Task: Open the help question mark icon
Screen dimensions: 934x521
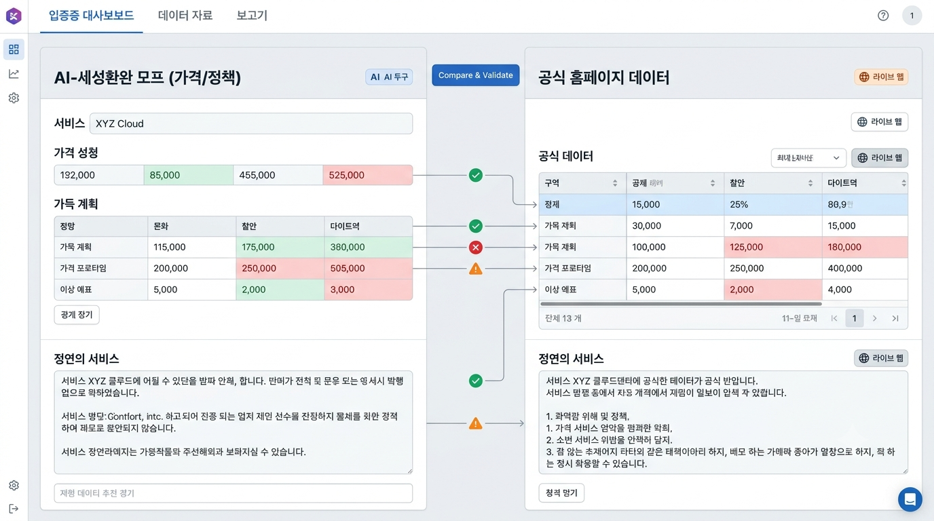Action: (x=883, y=16)
